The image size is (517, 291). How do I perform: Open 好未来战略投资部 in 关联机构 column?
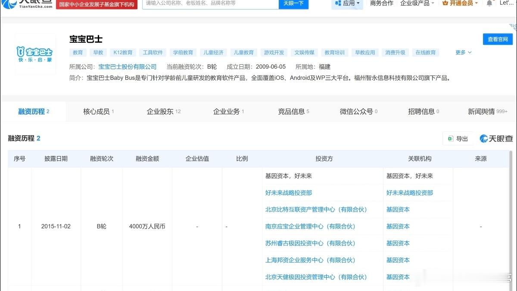[x=410, y=193]
